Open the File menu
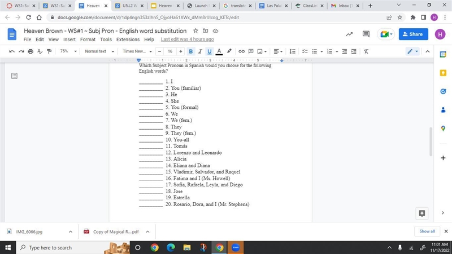Image resolution: width=452 pixels, height=254 pixels. pos(27,40)
